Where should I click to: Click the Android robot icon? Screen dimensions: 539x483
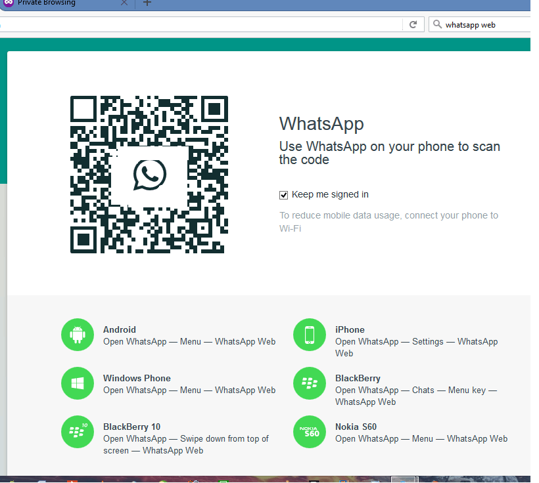coord(78,335)
